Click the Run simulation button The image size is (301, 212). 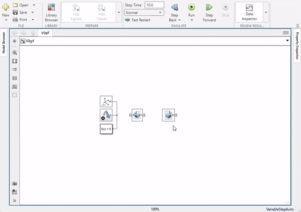click(x=192, y=7)
